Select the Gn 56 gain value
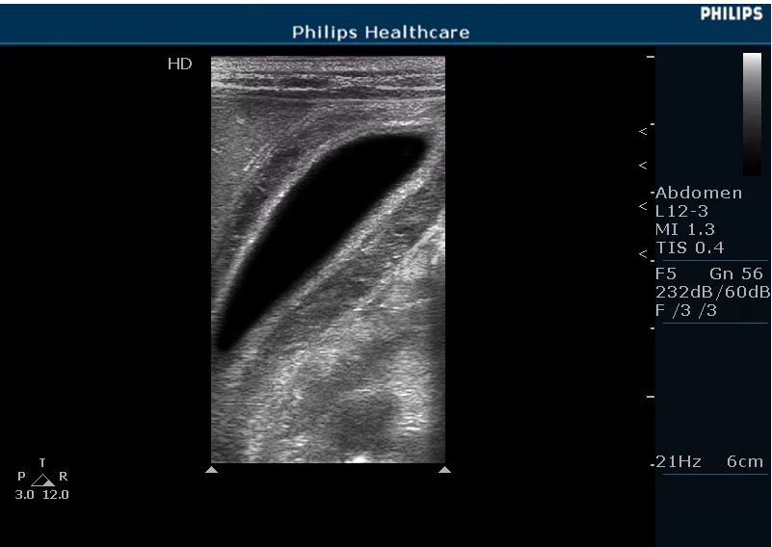This screenshot has width=772, height=547. point(735,273)
